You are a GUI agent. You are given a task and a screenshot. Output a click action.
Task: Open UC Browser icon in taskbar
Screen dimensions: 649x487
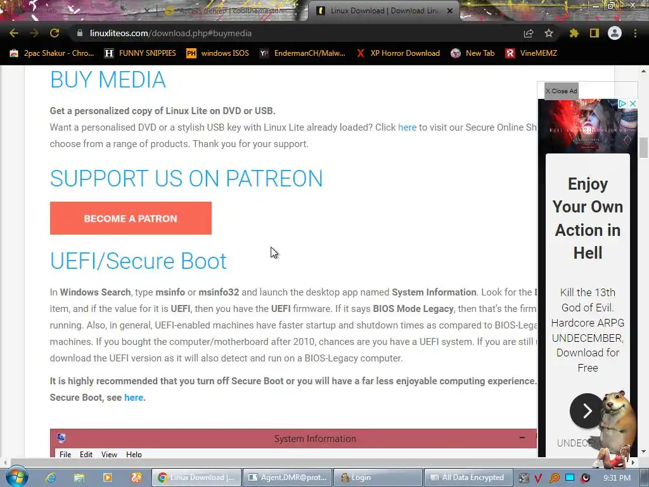[x=136, y=477]
